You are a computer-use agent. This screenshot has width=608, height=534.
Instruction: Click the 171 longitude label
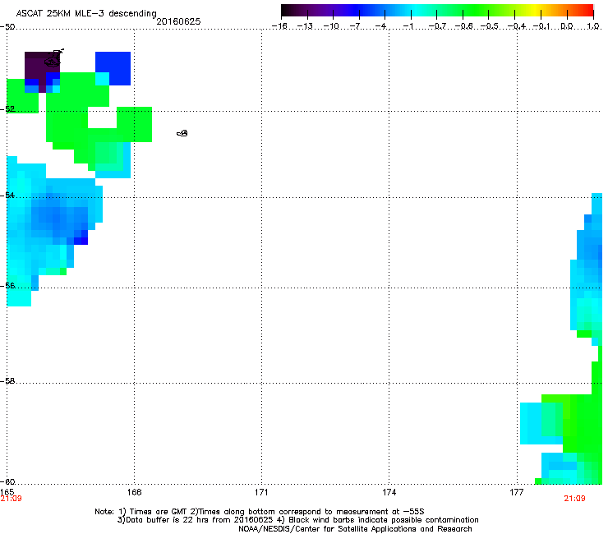coord(261,492)
